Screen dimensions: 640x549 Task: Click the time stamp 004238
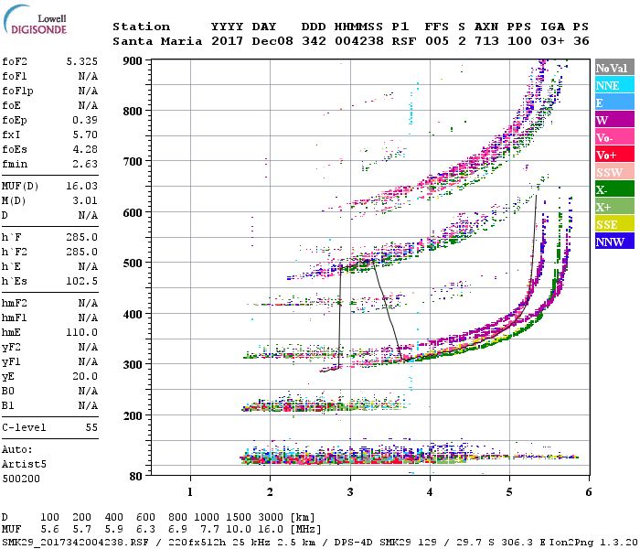pyautogui.click(x=358, y=41)
